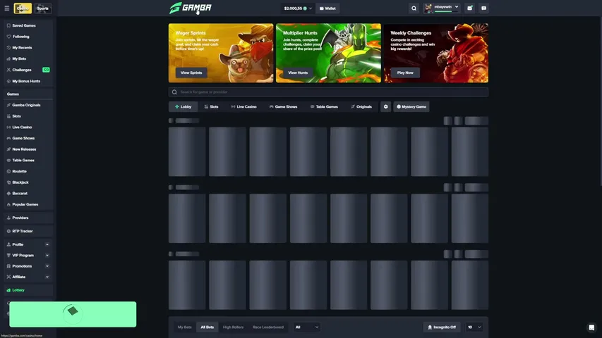
Task: Open the support chat bubble widget
Action: coord(591,327)
